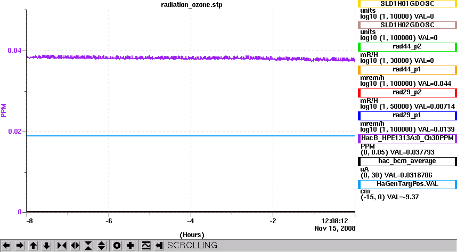Click the PPM y-axis label
457x252 pixels.
coord(4,110)
